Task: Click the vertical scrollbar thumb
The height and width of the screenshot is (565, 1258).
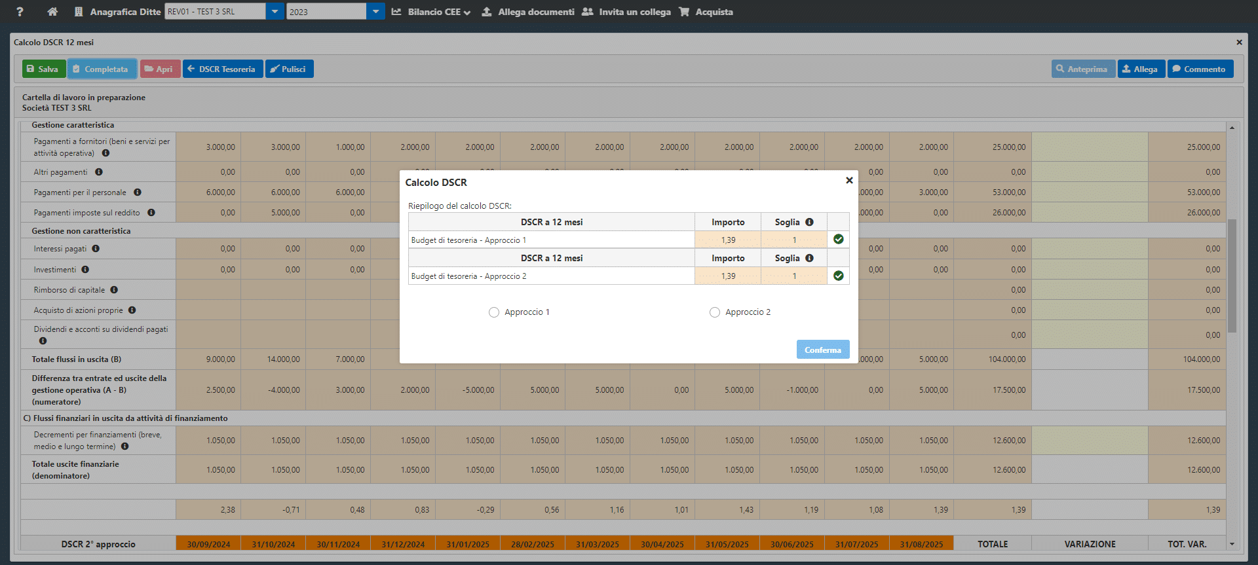Action: coord(1232,276)
